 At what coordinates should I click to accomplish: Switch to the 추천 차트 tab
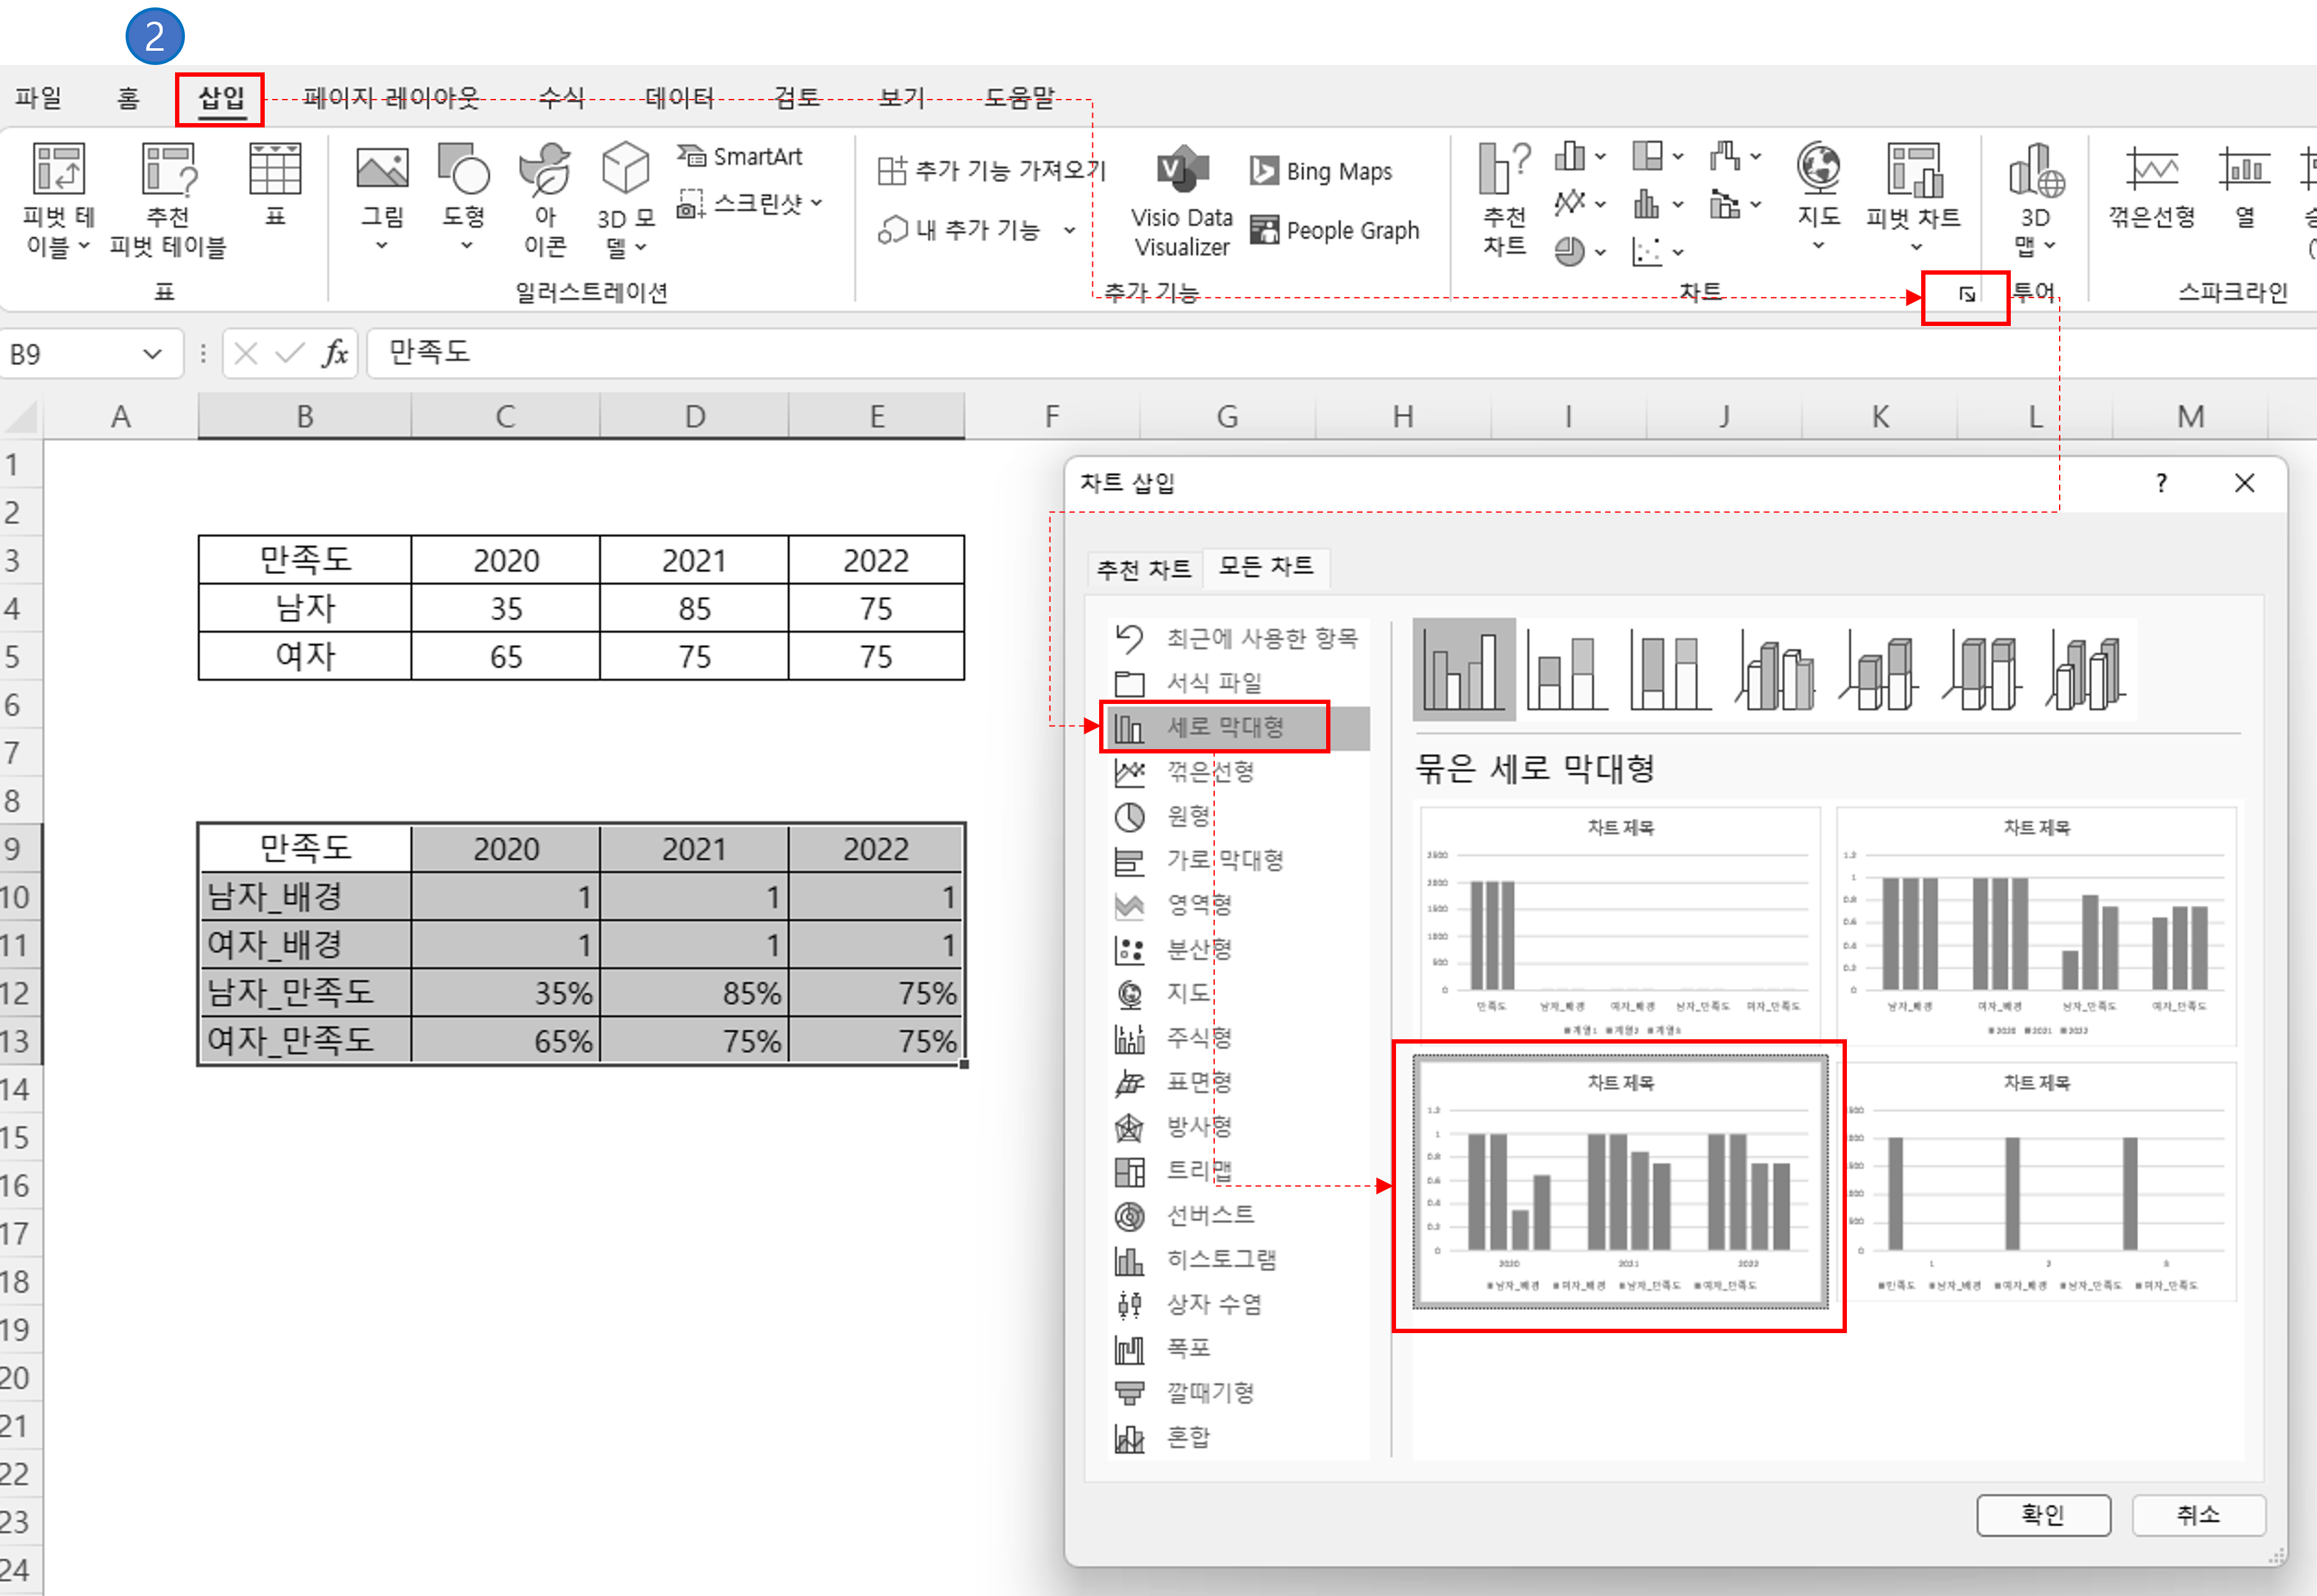[x=1144, y=569]
